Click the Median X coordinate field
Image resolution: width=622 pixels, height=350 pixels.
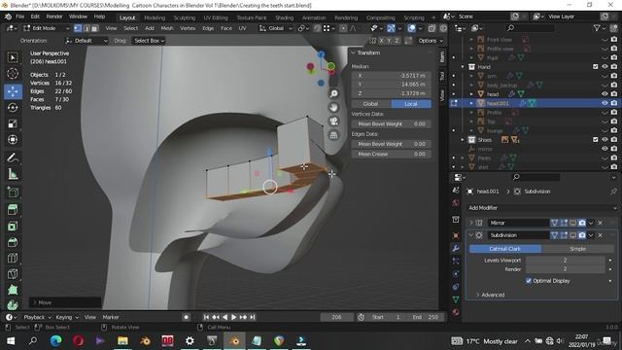pyautogui.click(x=391, y=76)
